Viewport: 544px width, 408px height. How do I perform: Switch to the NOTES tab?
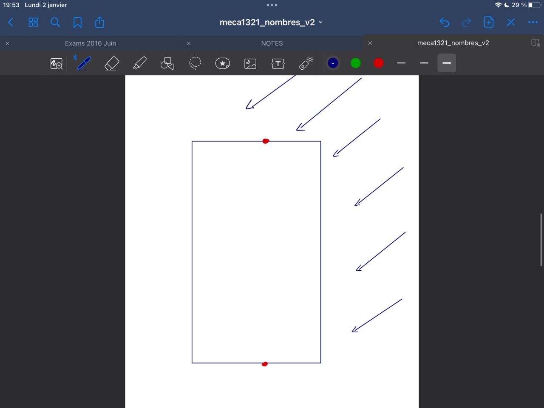click(x=272, y=43)
